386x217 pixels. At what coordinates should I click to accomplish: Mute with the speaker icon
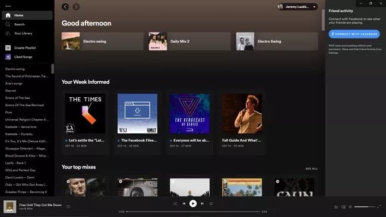point(350,207)
